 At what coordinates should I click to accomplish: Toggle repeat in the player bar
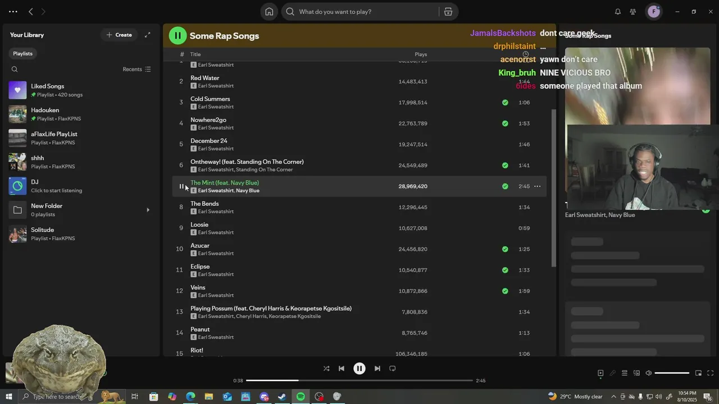393,369
